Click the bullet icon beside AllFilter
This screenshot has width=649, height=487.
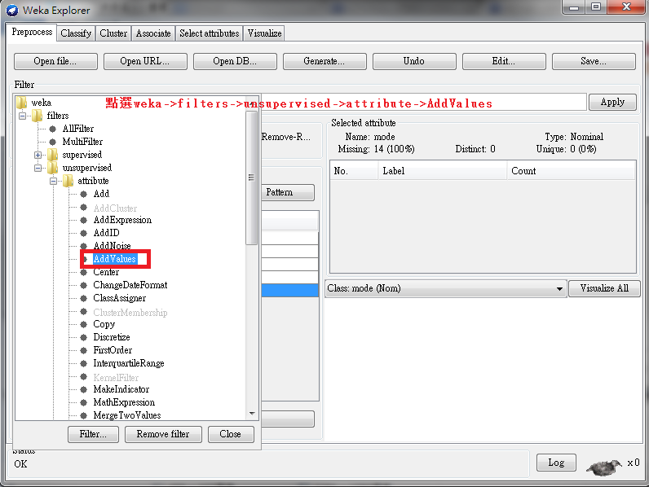click(52, 129)
